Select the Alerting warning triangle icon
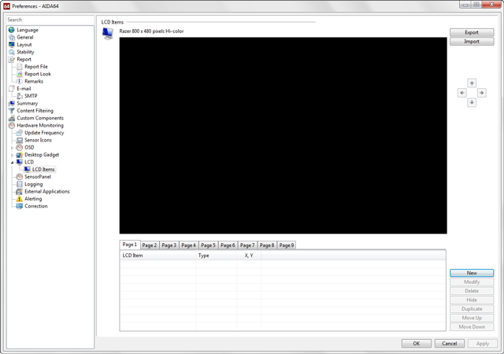 20,199
